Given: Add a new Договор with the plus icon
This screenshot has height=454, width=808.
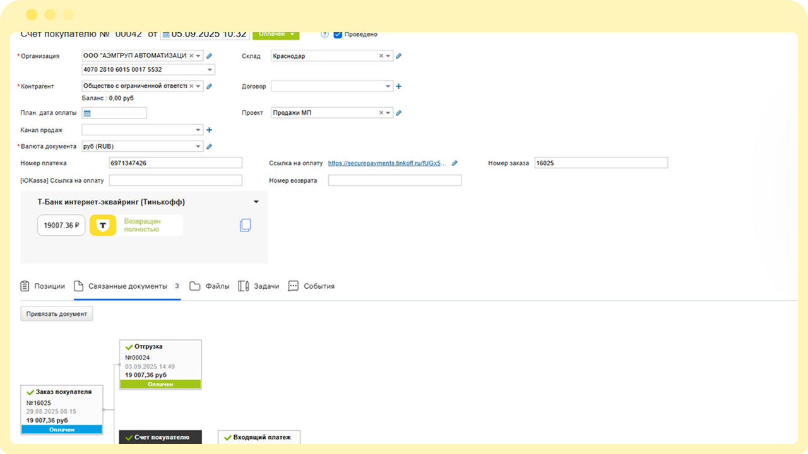Looking at the screenshot, I should 399,86.
